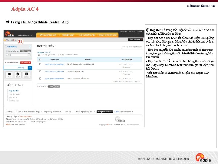Click the blue GO search button
The image size is (218, 164).
pyautogui.click(x=30, y=68)
